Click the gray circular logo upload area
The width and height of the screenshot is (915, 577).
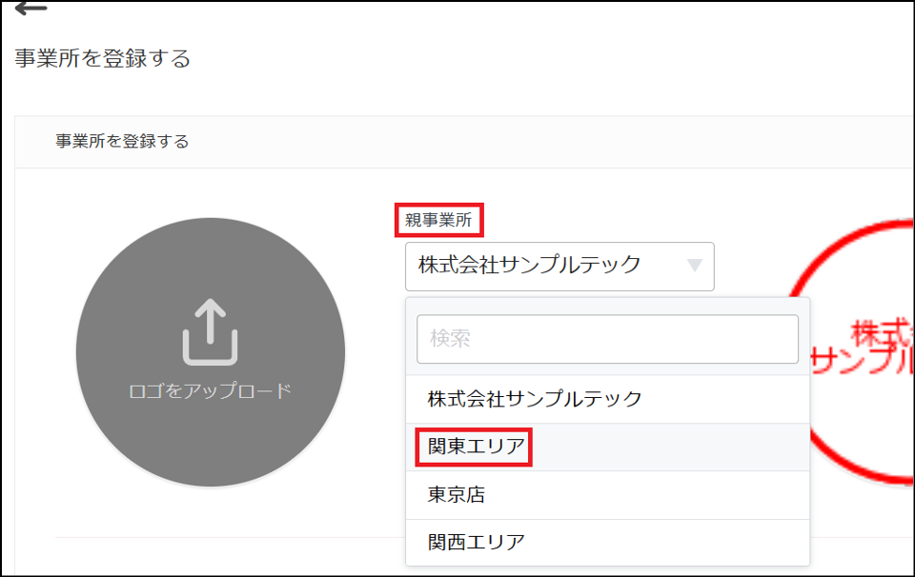click(210, 352)
